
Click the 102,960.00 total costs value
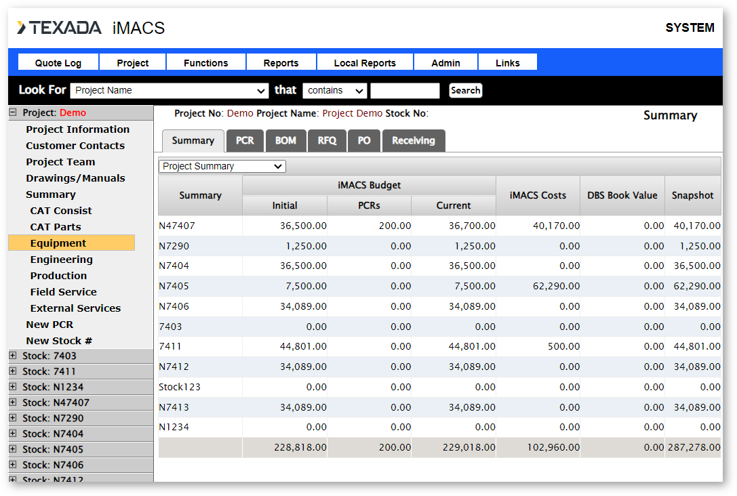point(553,447)
